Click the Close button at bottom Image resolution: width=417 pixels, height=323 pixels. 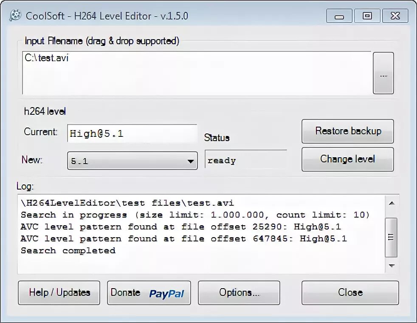[x=350, y=293]
